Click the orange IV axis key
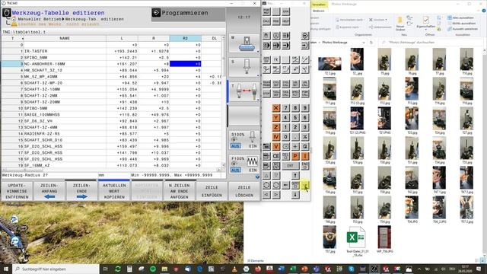 click(275, 137)
